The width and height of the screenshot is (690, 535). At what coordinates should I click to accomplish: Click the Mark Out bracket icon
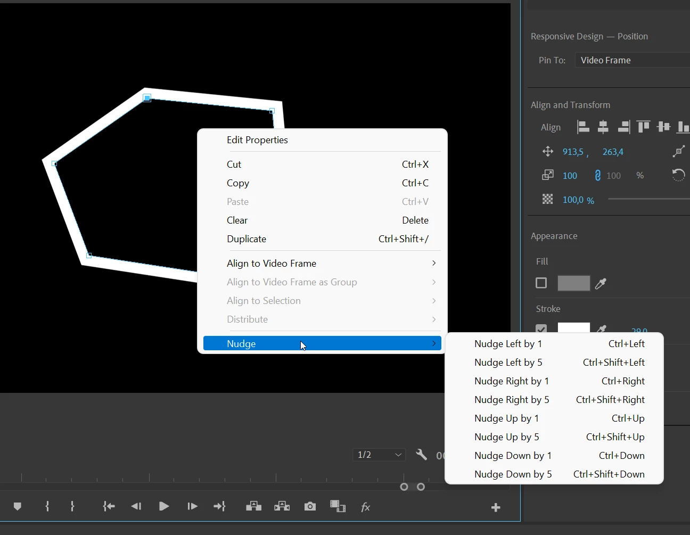point(72,507)
